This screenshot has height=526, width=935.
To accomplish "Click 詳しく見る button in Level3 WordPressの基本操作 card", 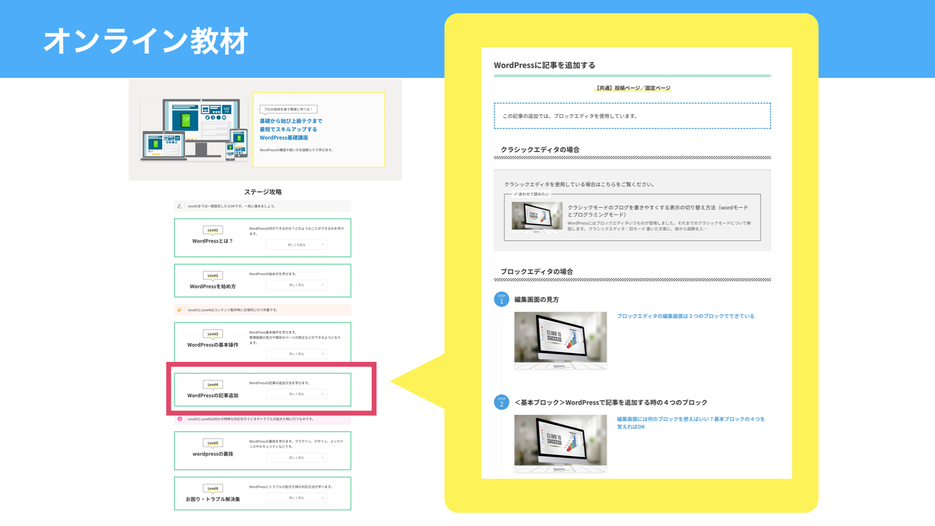I will tap(297, 354).
